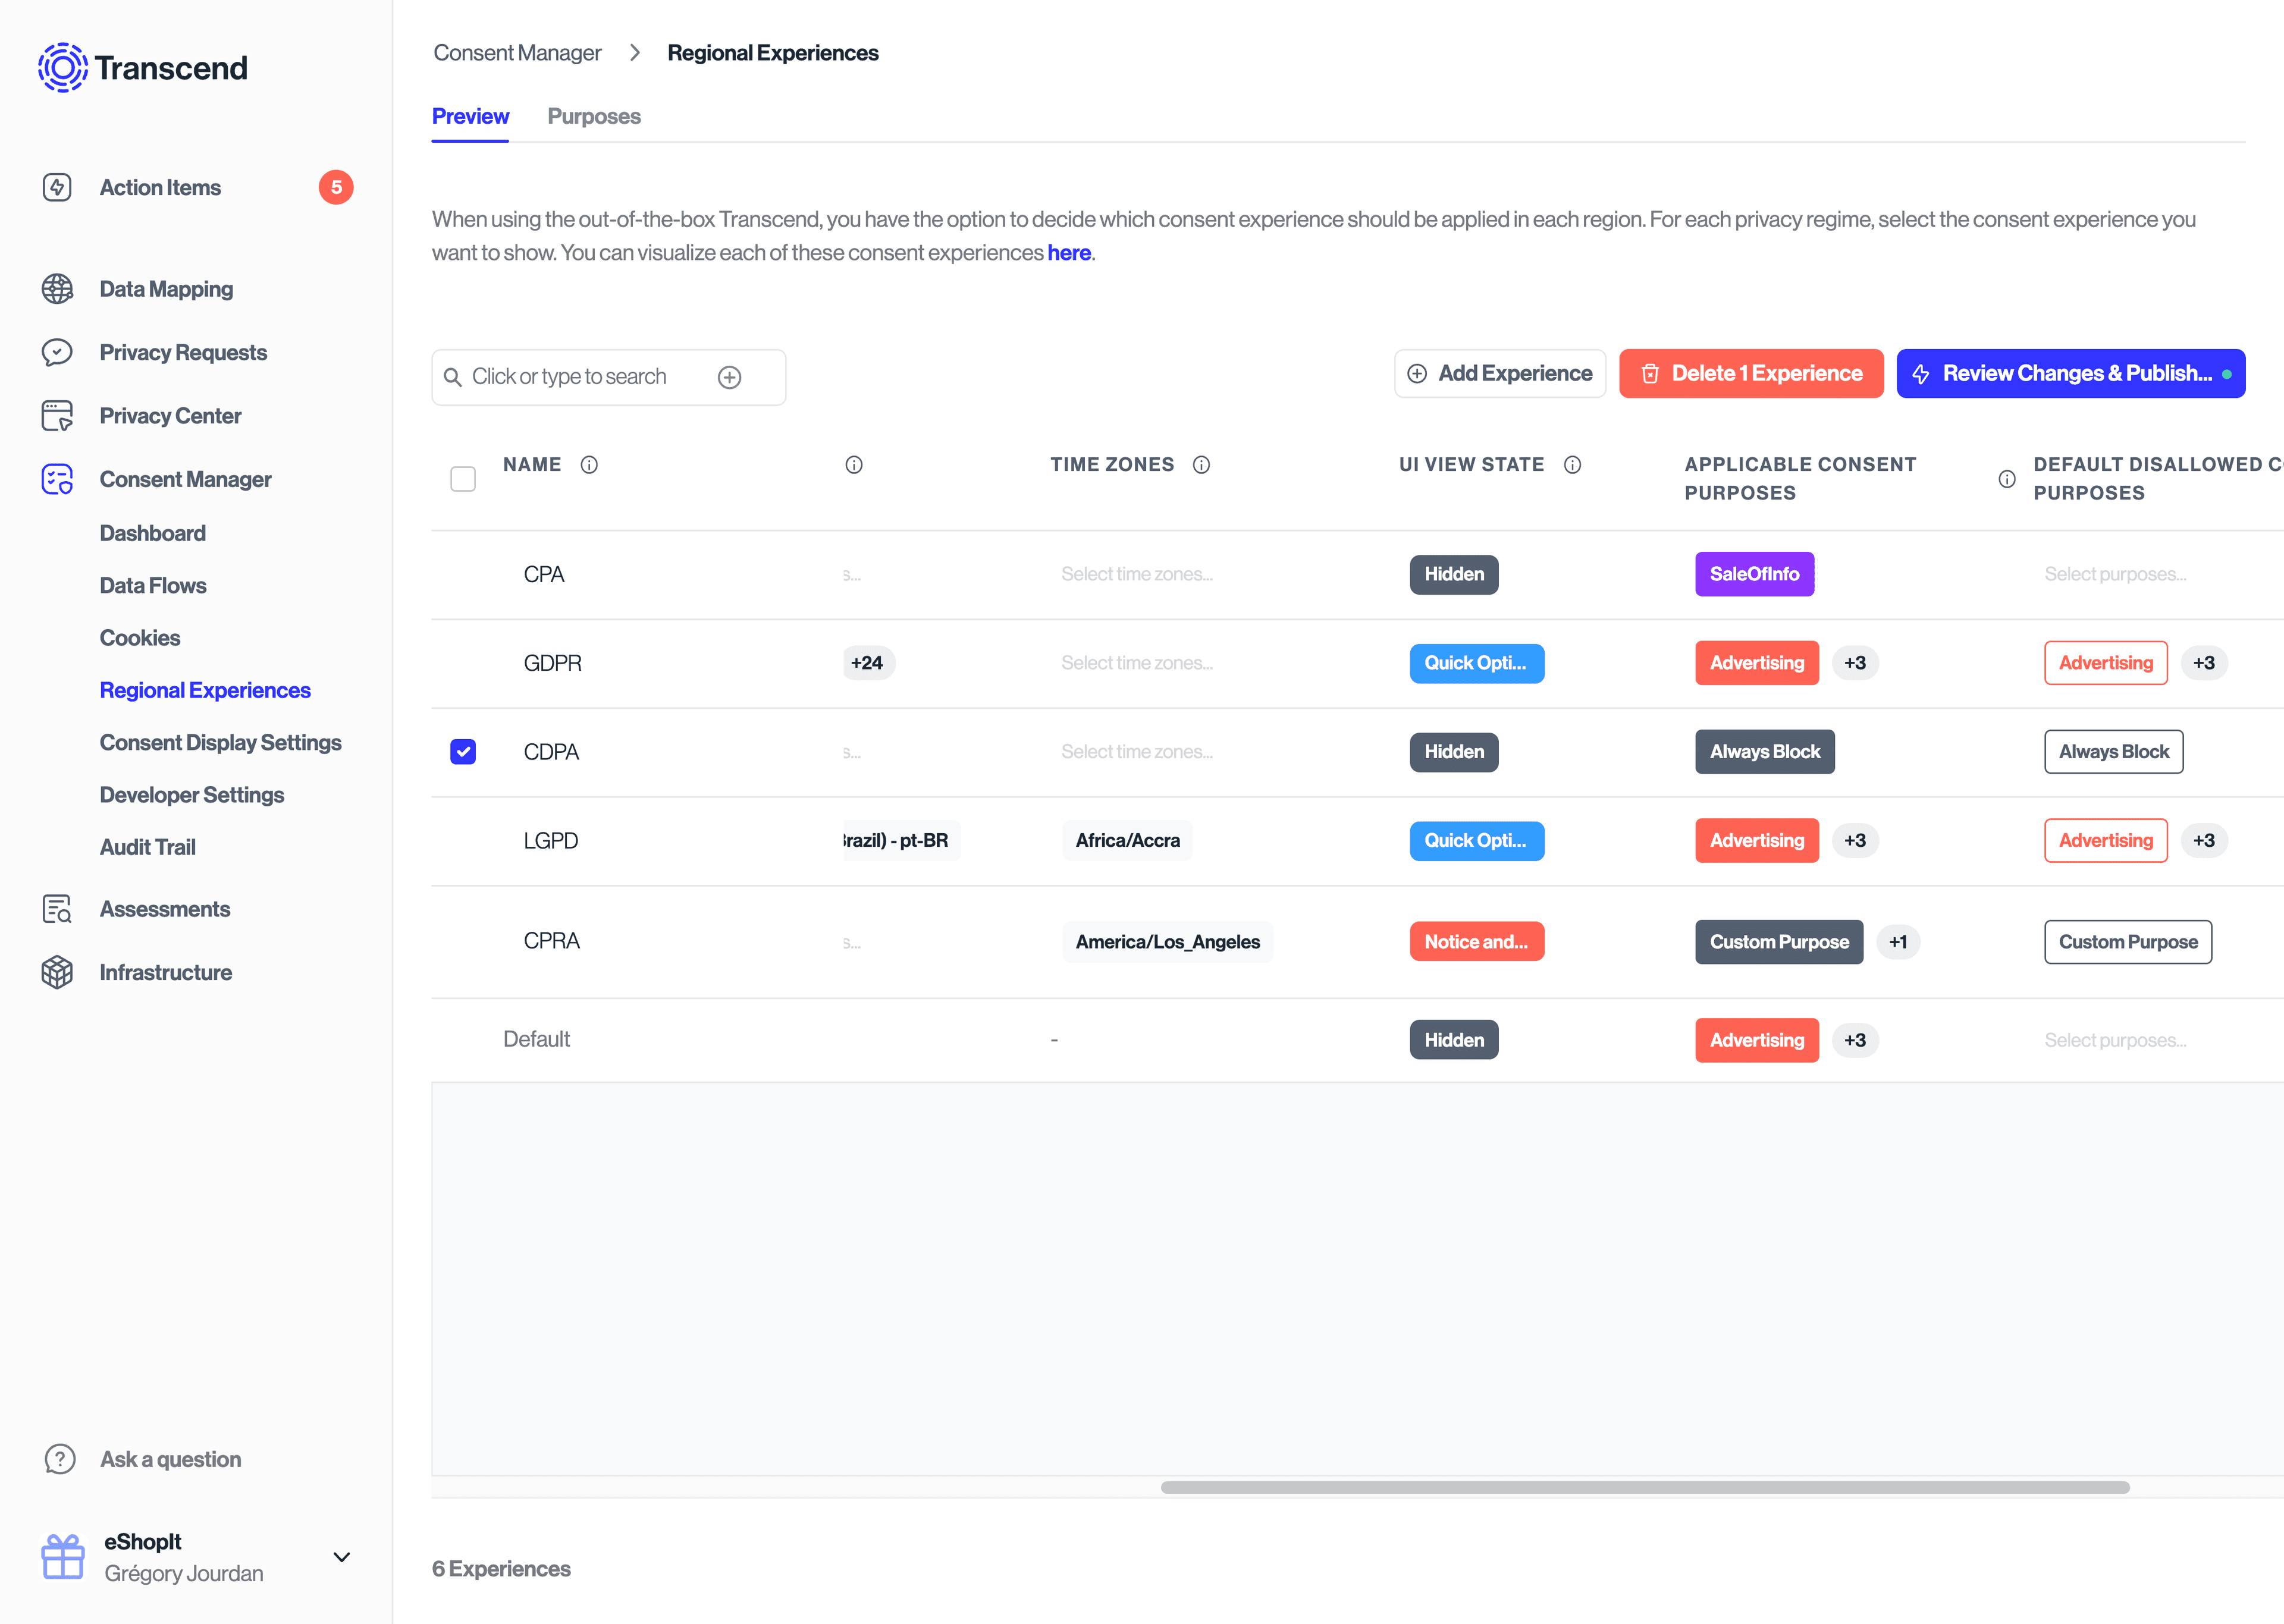Open Consent Display Settings menu item
Screen dimensions: 2284x1624
point(220,742)
